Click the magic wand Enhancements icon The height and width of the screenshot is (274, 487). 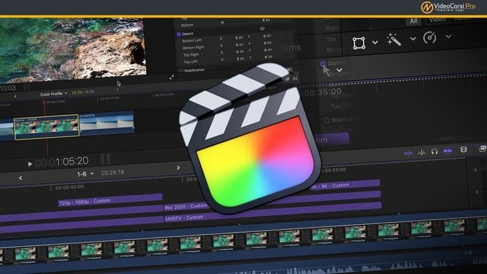coord(394,40)
